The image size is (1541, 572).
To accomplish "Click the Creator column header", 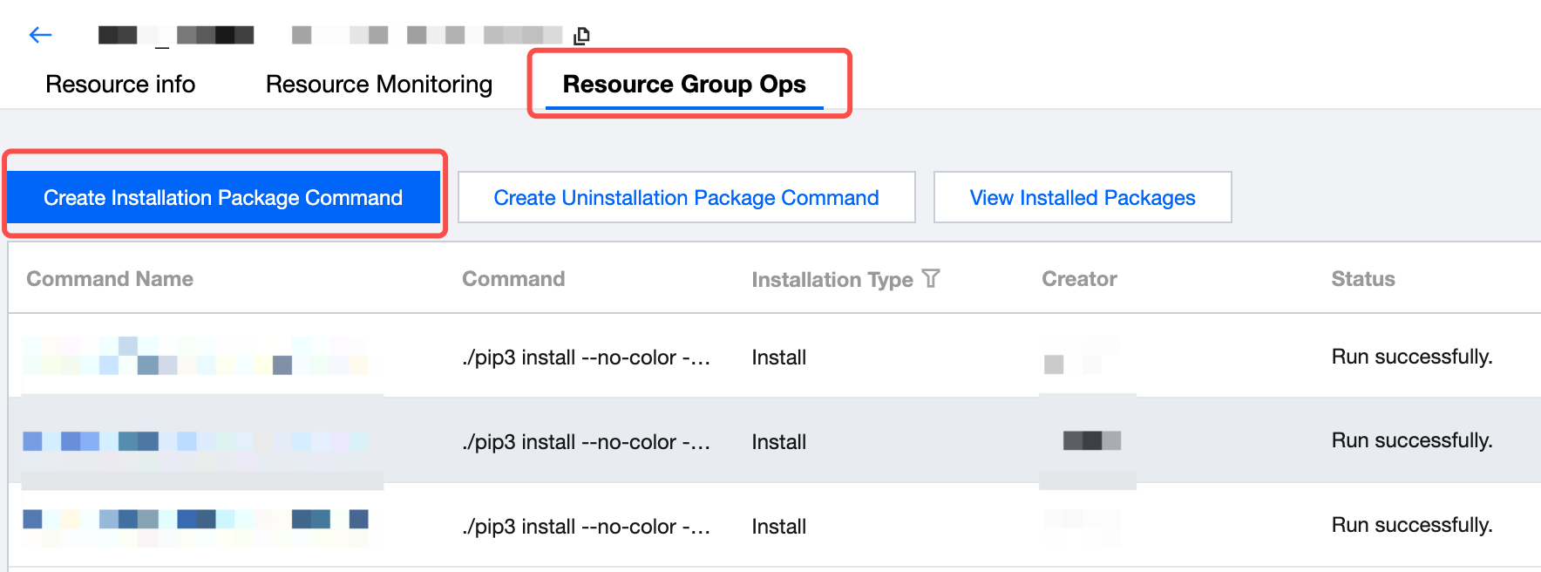I will [1079, 279].
